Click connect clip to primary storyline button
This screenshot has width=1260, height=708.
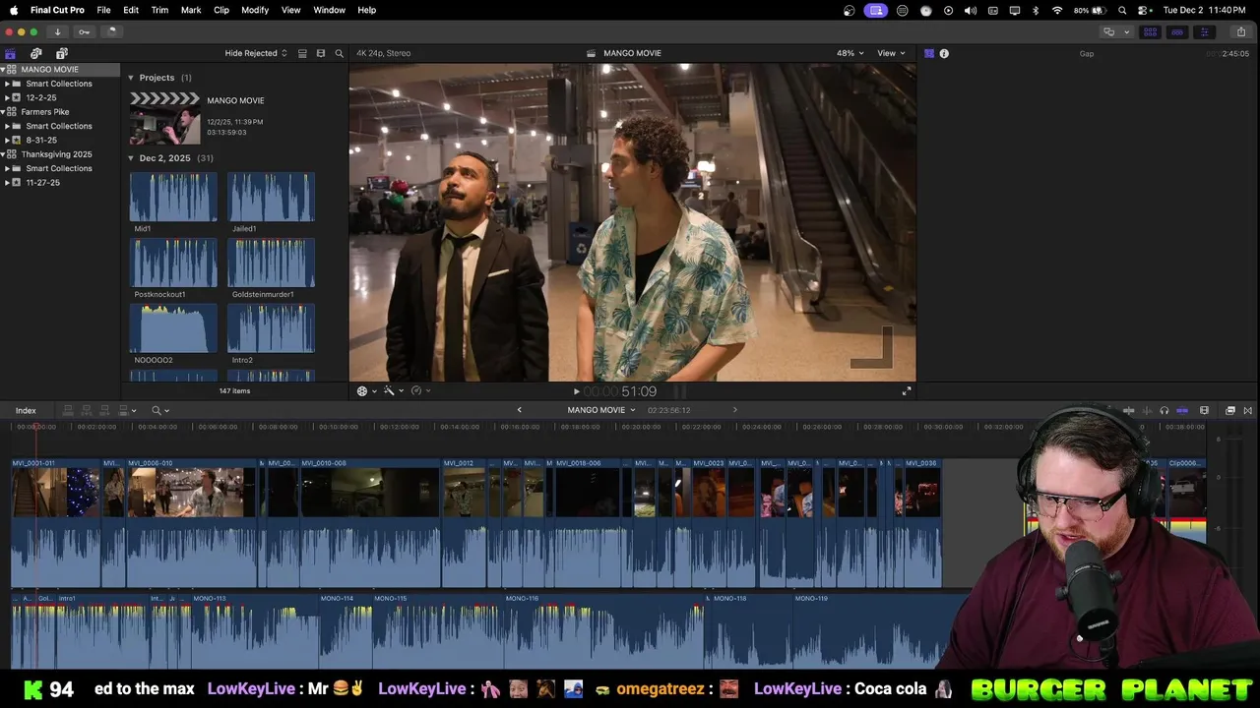tap(68, 410)
